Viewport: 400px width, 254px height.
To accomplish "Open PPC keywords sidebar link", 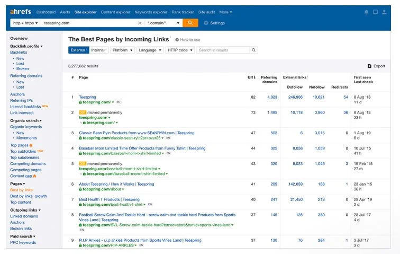I will (x=23, y=243).
